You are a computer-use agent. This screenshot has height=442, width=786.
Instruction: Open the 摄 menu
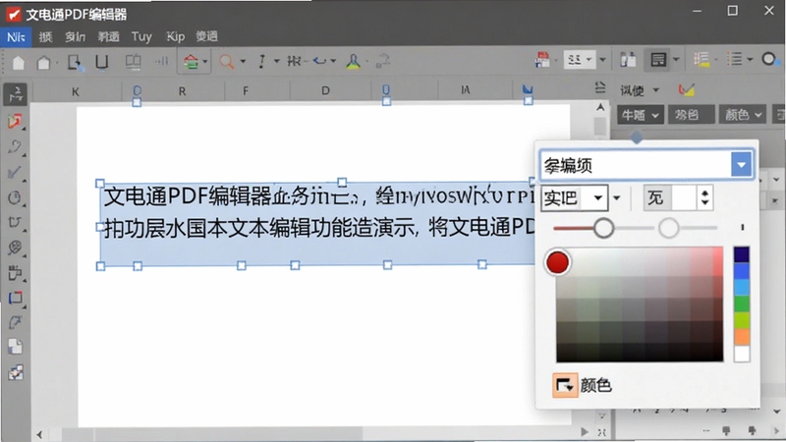[45, 36]
